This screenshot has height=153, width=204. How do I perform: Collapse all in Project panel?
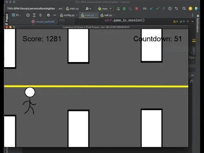point(40,15)
